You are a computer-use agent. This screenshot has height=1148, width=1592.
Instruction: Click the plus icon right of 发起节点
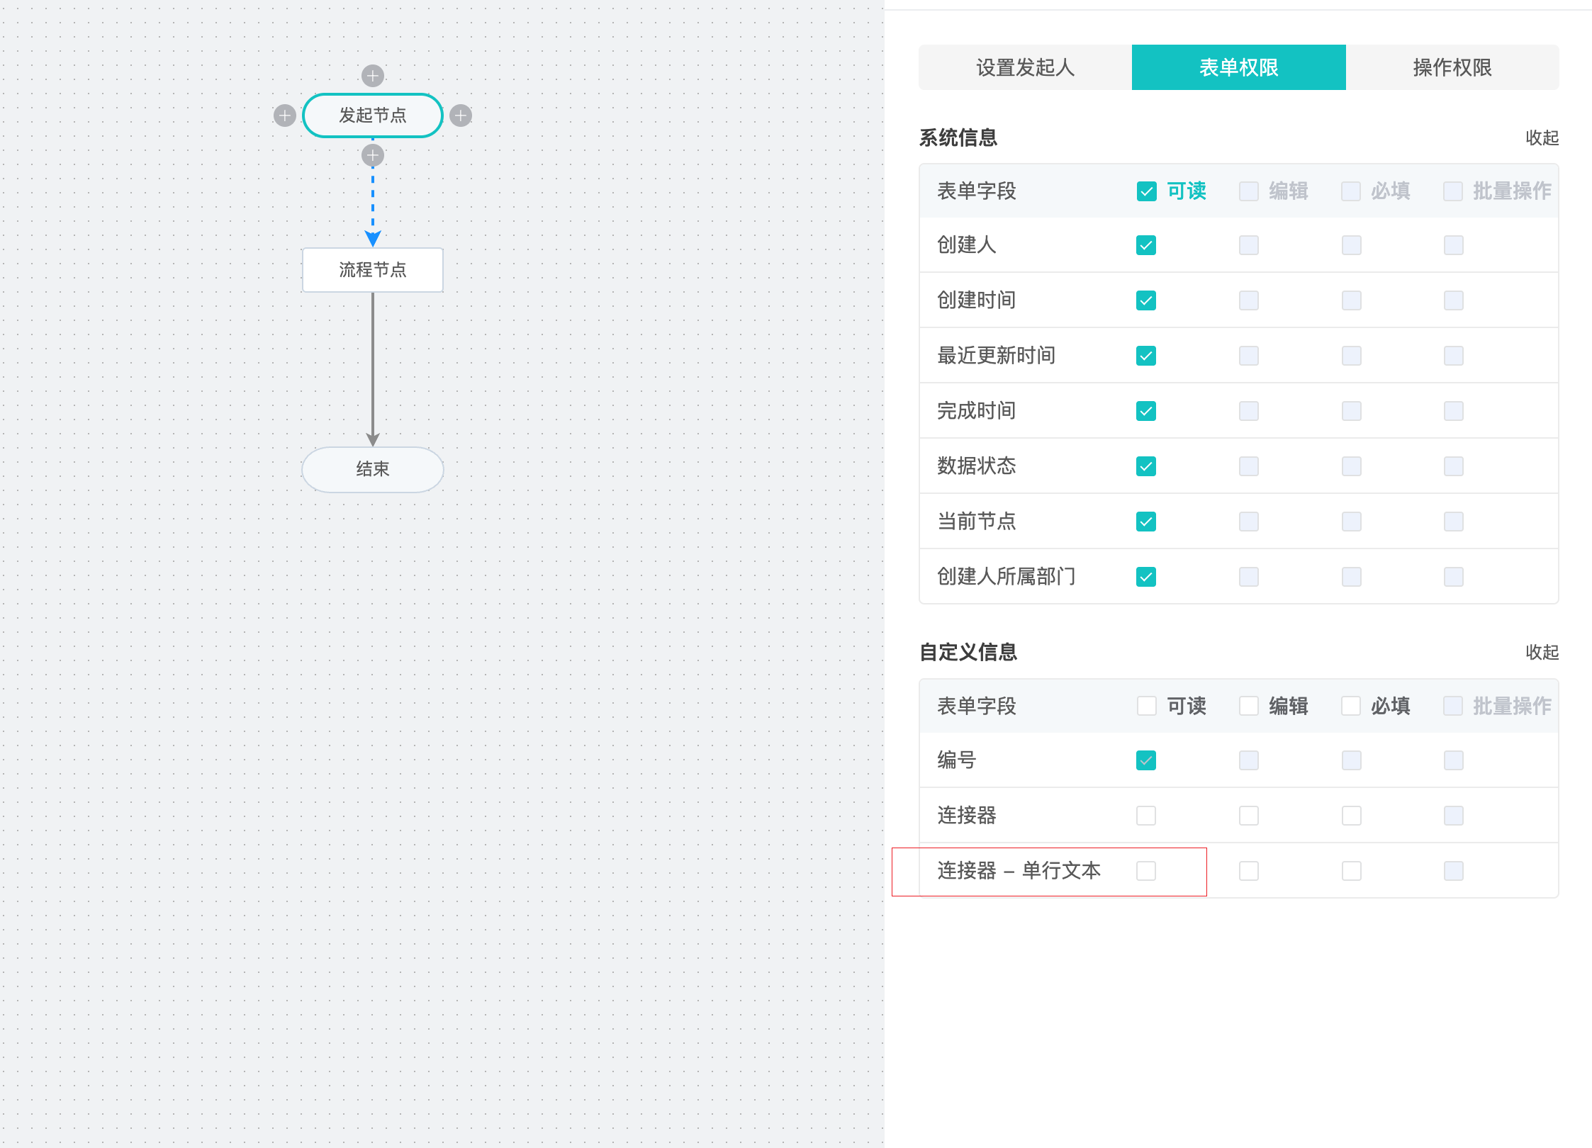pyautogui.click(x=461, y=116)
